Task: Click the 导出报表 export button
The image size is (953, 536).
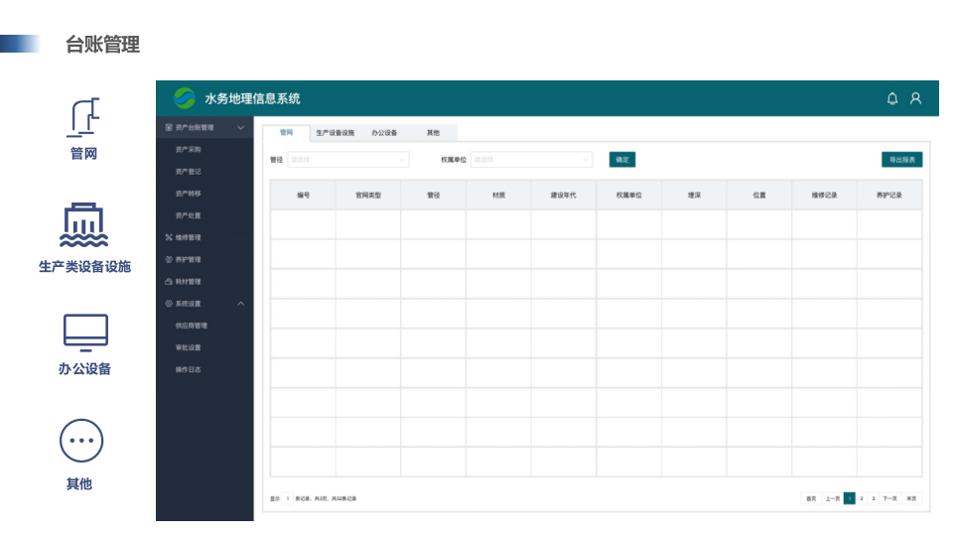Action: (902, 160)
